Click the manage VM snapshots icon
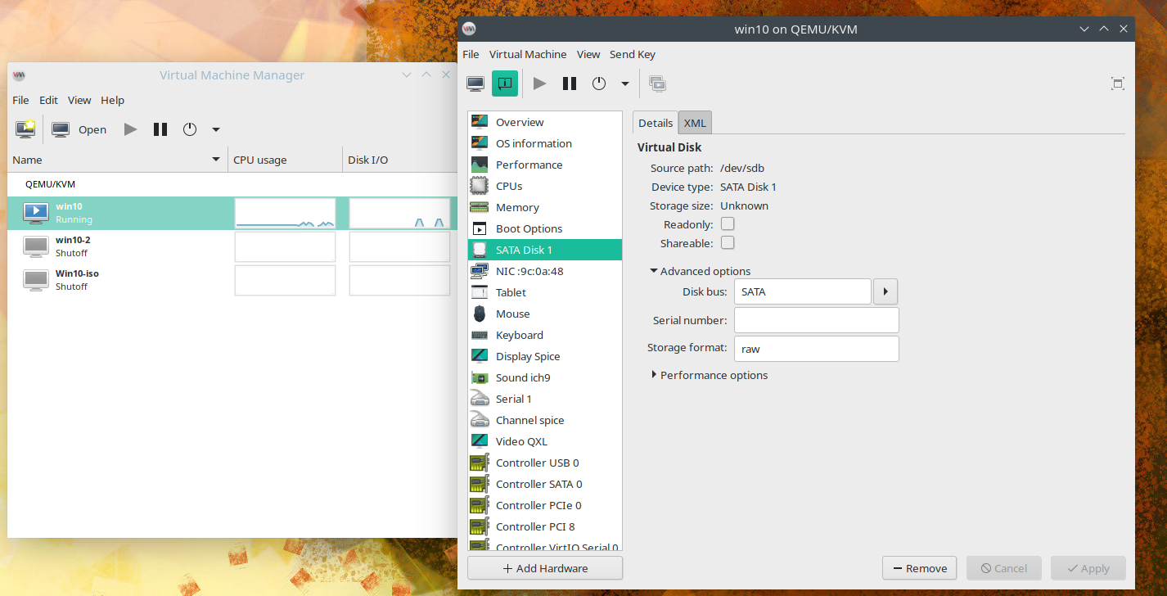1167x596 pixels. click(x=657, y=84)
